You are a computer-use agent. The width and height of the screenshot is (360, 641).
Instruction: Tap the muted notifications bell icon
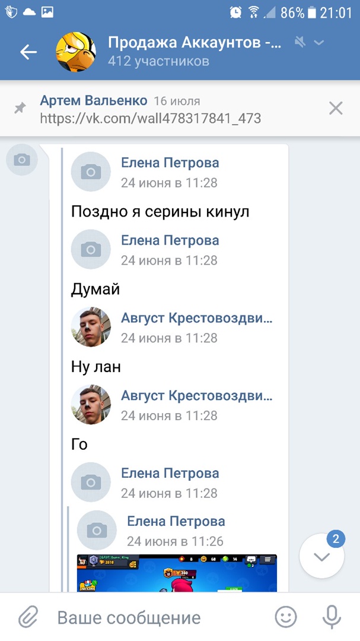coord(300,42)
